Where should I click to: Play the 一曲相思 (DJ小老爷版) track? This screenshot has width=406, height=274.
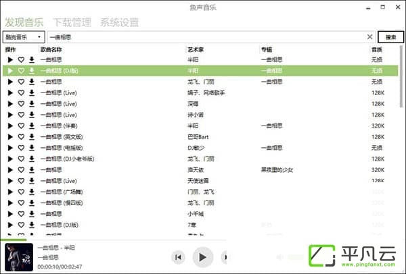pyautogui.click(x=10, y=159)
